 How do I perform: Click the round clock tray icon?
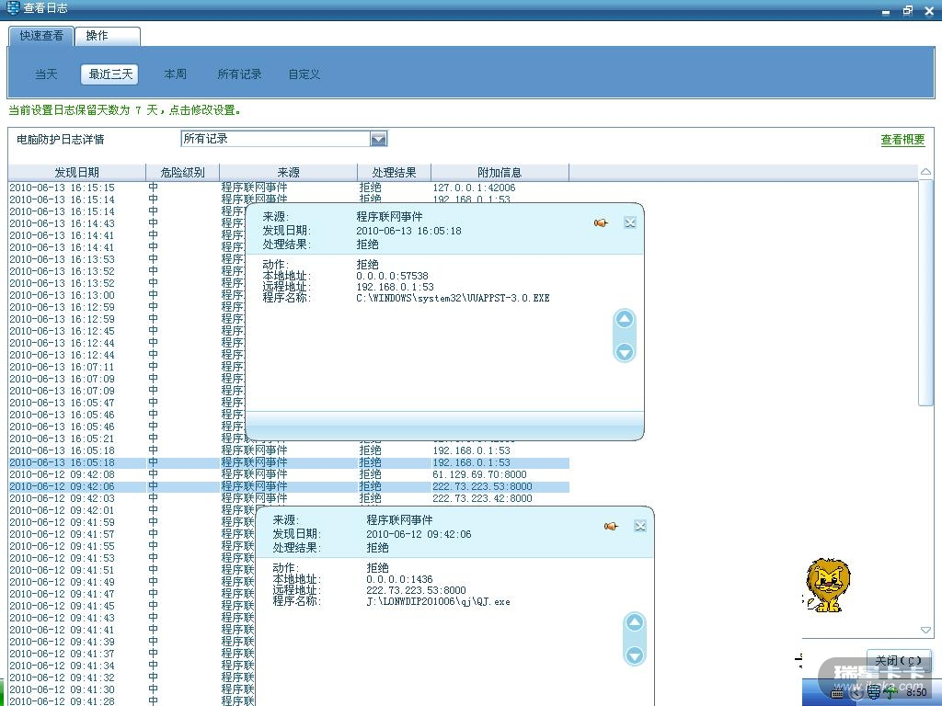pyautogui.click(x=856, y=693)
